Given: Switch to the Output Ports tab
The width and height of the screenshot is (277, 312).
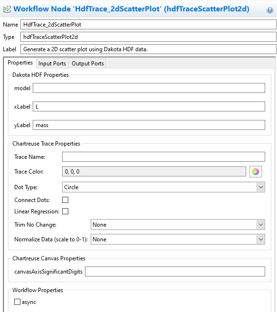Looking at the screenshot, I should (x=88, y=64).
